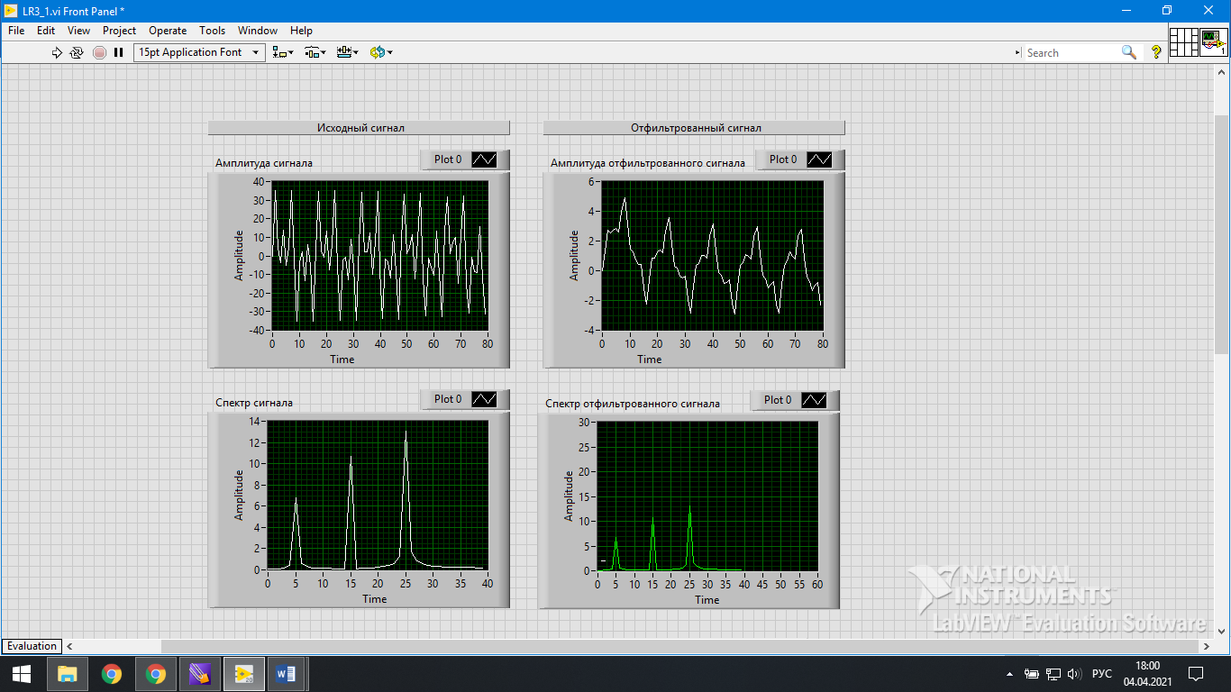Click the Abort Execution stop button
The width and height of the screenshot is (1231, 692).
[99, 52]
